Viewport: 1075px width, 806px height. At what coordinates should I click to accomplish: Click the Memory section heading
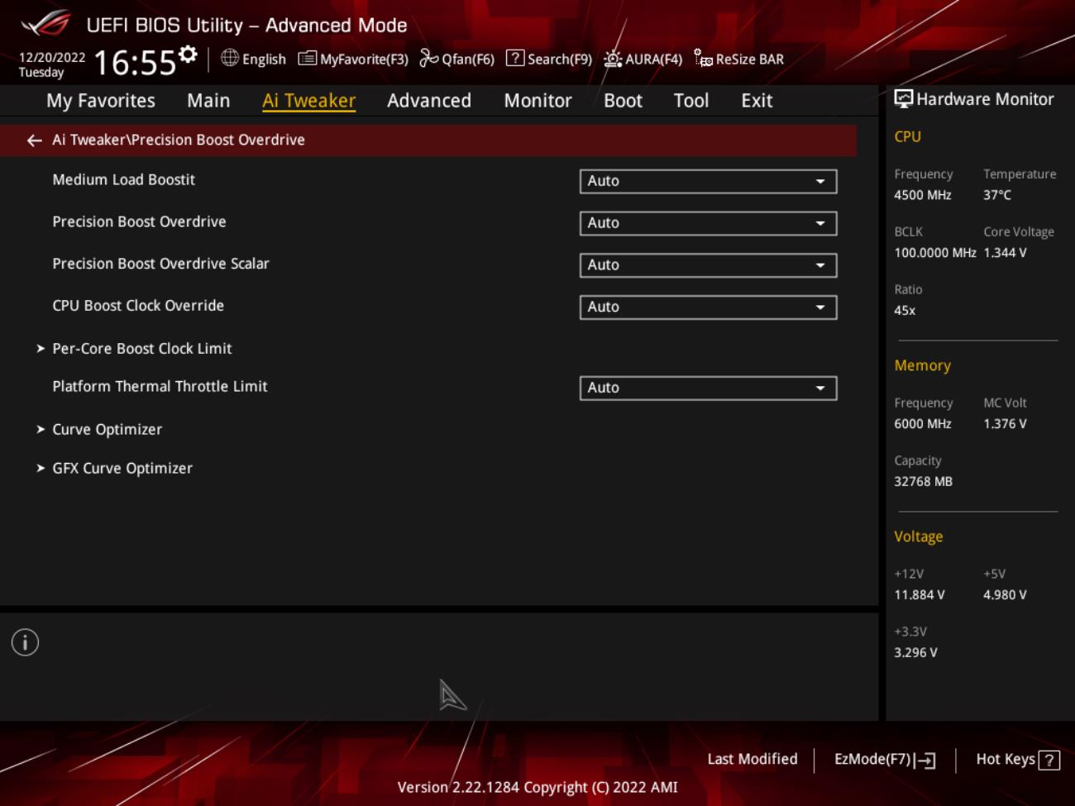coord(922,365)
